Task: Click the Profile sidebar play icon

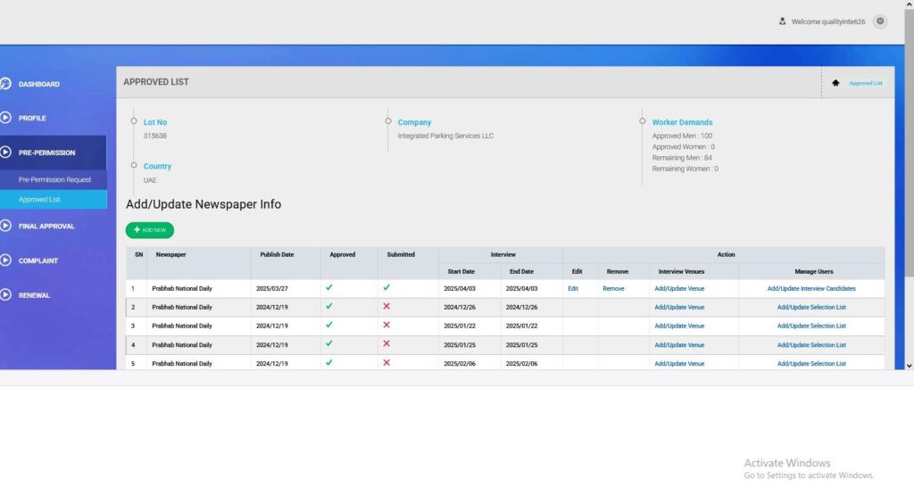Action: (5, 118)
